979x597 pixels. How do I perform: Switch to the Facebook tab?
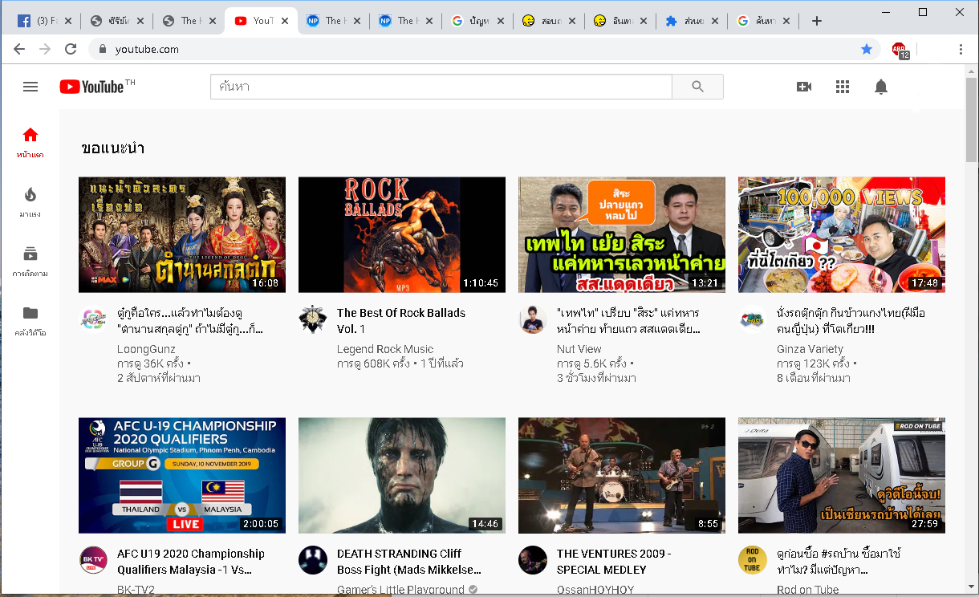[x=44, y=21]
